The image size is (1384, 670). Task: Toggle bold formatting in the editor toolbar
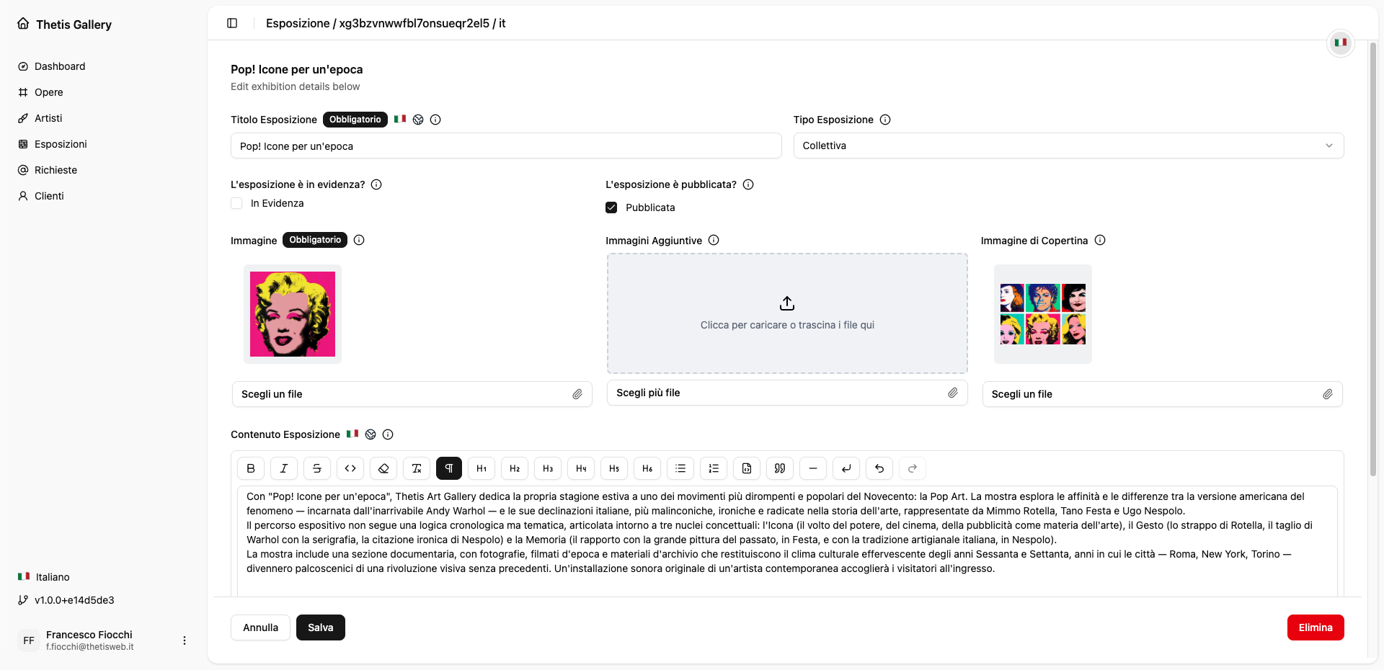pos(251,468)
